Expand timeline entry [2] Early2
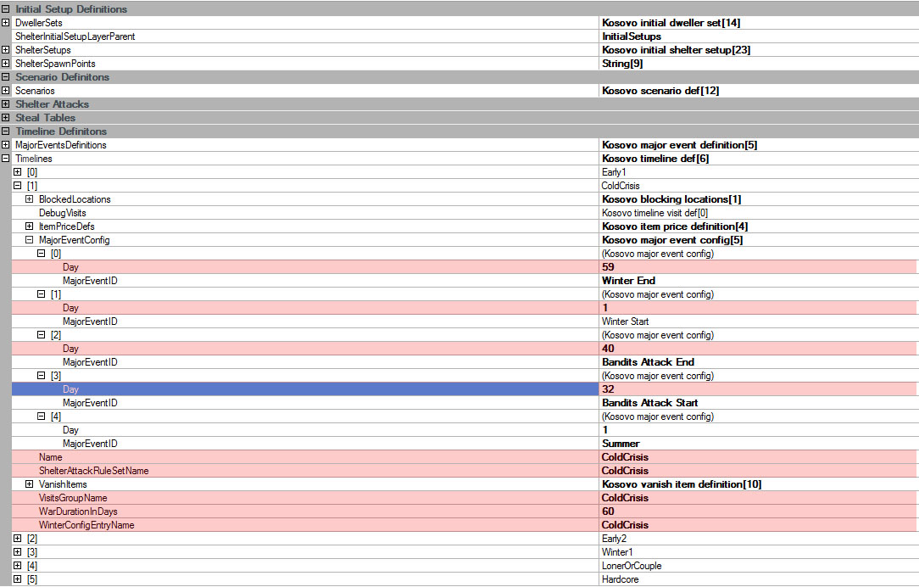The width and height of the screenshot is (919, 587). (x=17, y=539)
